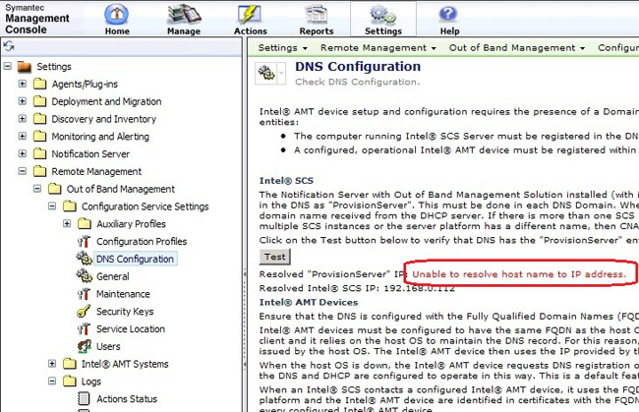Click the "Unable to resolve host name" error text

(519, 274)
